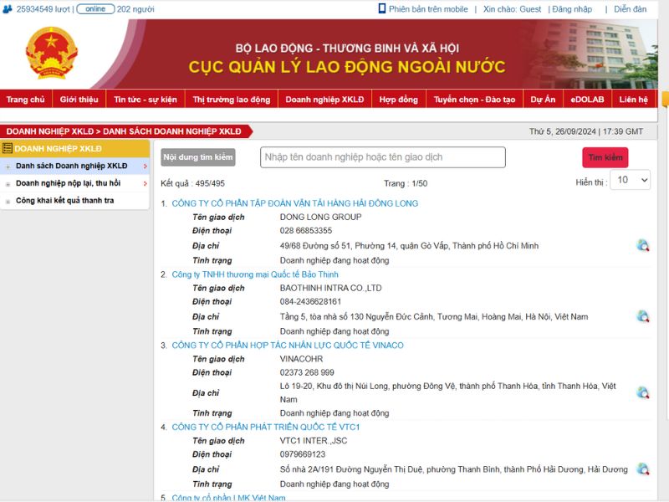
Task: Open Tuyển chọn - Đào tạo menu
Action: [474, 100]
